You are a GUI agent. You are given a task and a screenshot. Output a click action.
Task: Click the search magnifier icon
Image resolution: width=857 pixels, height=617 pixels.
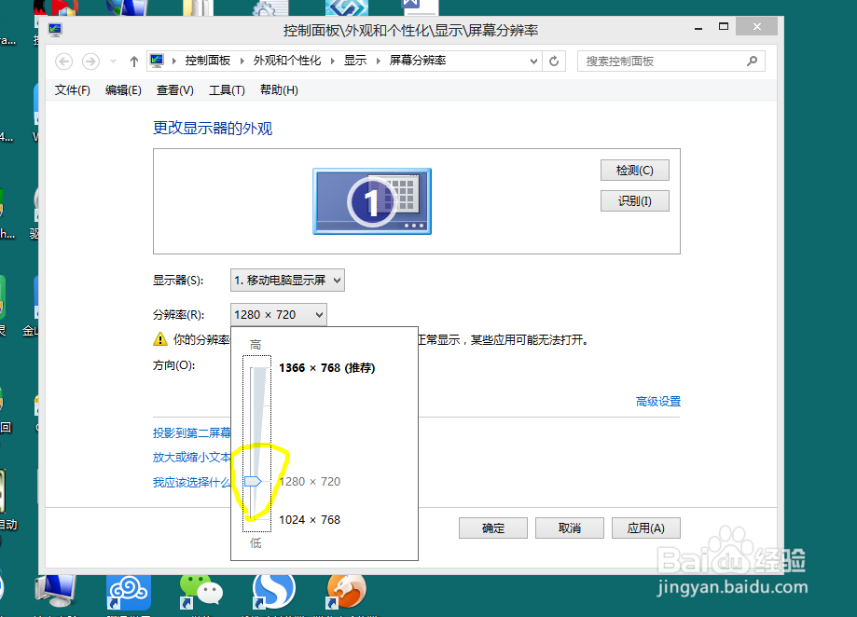click(x=752, y=61)
